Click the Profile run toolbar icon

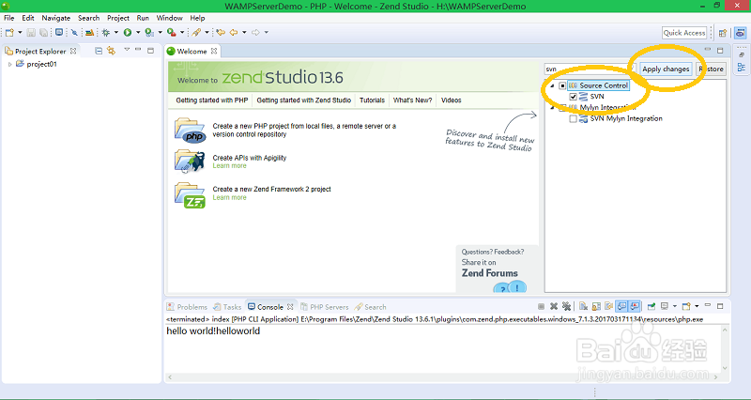[149, 33]
